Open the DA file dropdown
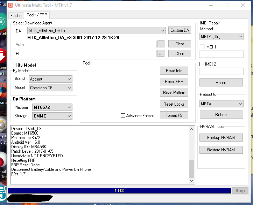Screen dimensions: 253x205 point(97,31)
